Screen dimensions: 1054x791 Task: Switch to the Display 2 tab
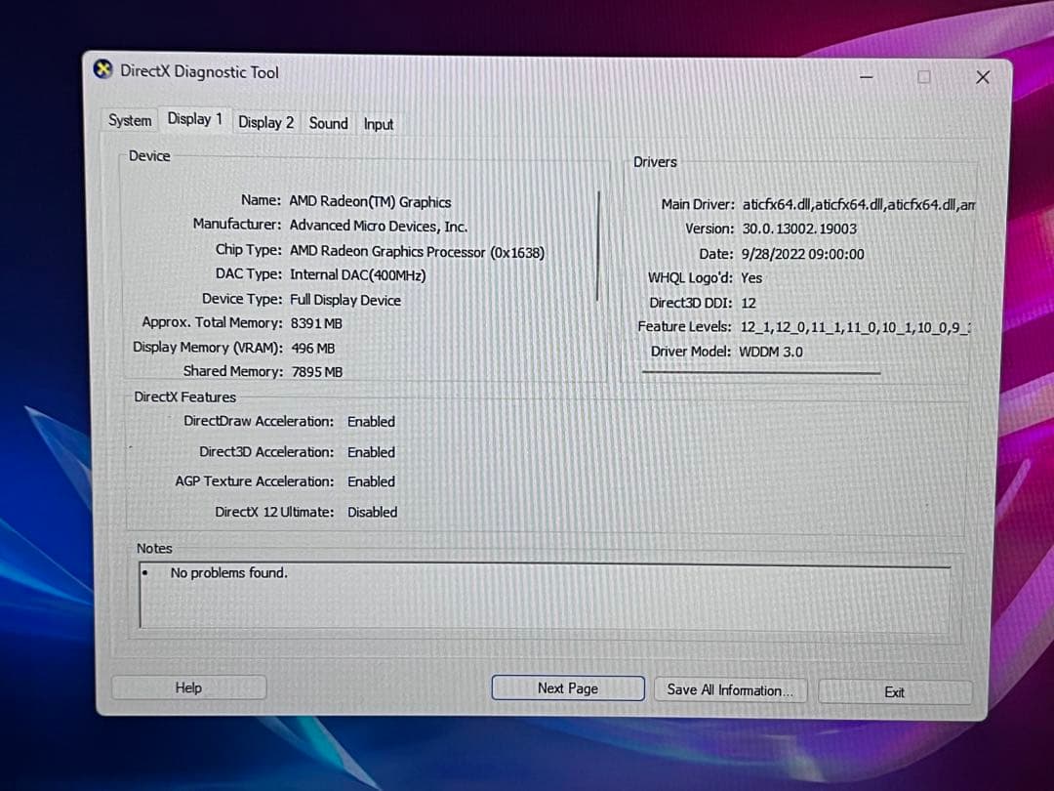tap(266, 122)
